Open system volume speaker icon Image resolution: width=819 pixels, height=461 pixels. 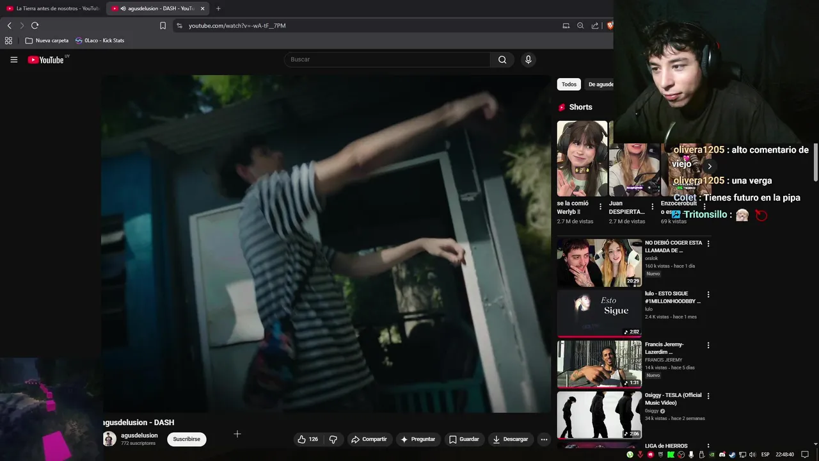tap(752, 455)
